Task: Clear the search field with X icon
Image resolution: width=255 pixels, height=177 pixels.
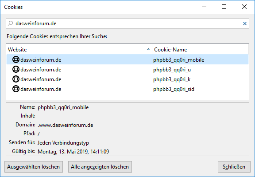Action: 244,24
